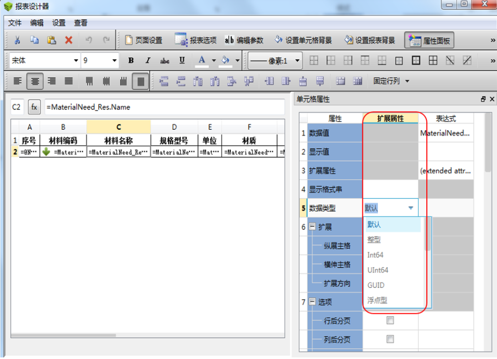497x359 pixels.
Task: Open the 数据类型 combo box arrow
Action: (411, 208)
